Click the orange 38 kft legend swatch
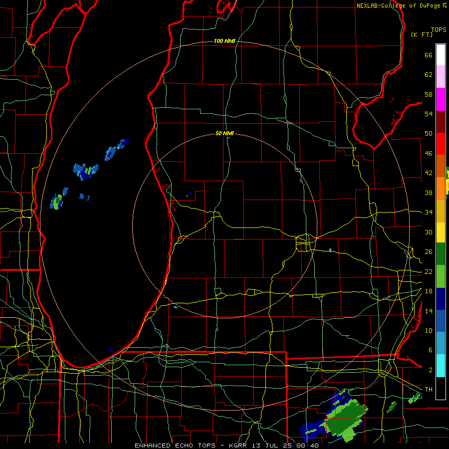Viewport: 449px width, 449px height. coord(441,189)
